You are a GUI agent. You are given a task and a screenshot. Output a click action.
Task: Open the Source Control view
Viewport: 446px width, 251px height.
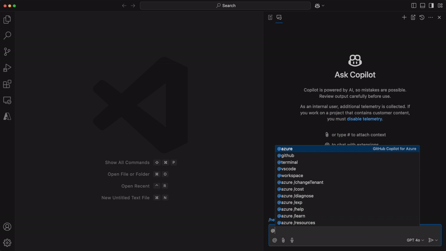tap(7, 51)
